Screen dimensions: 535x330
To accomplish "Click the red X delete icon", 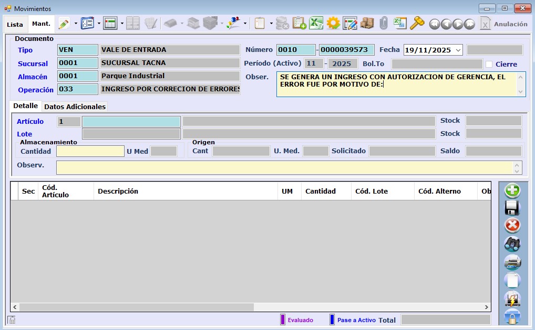I will coord(512,226).
